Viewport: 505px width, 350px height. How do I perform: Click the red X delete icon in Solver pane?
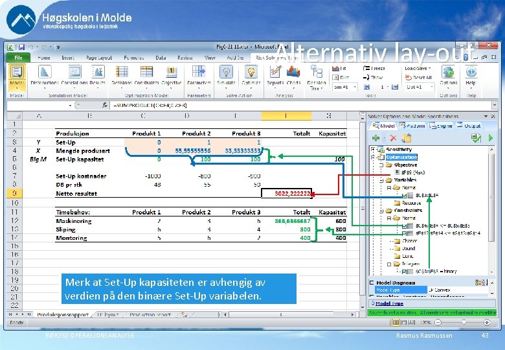(x=393, y=138)
